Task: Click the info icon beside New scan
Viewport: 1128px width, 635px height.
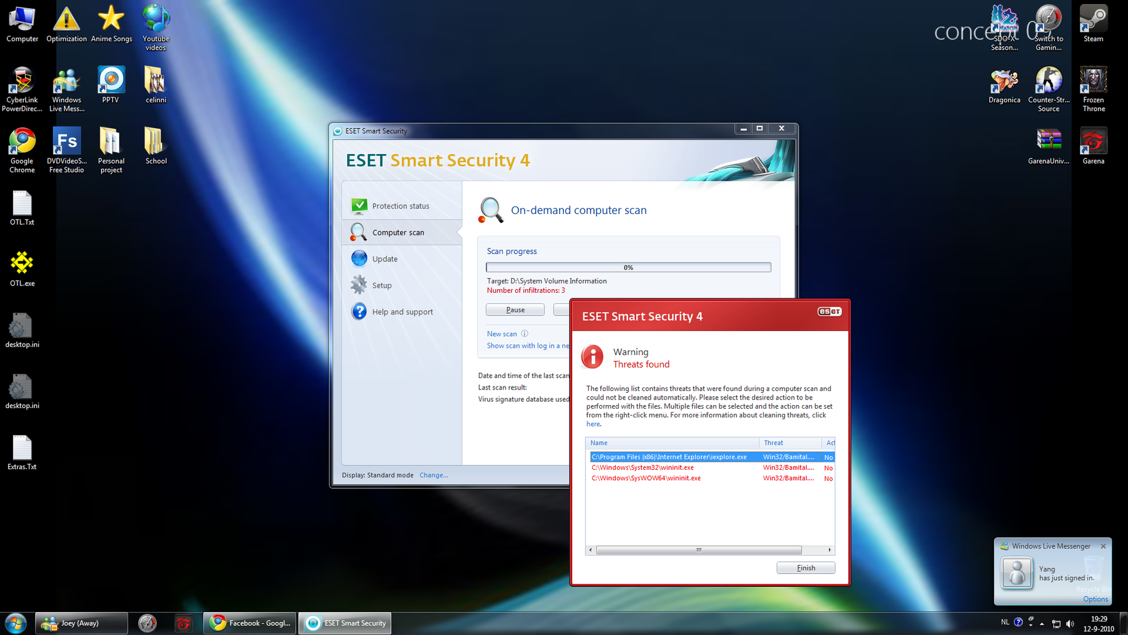Action: click(x=525, y=334)
